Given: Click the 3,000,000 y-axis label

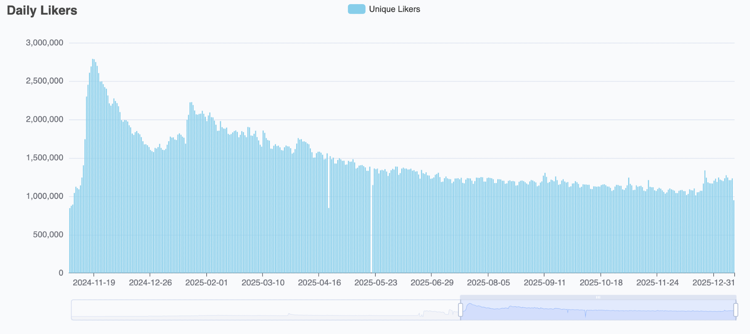Looking at the screenshot, I should pos(45,43).
